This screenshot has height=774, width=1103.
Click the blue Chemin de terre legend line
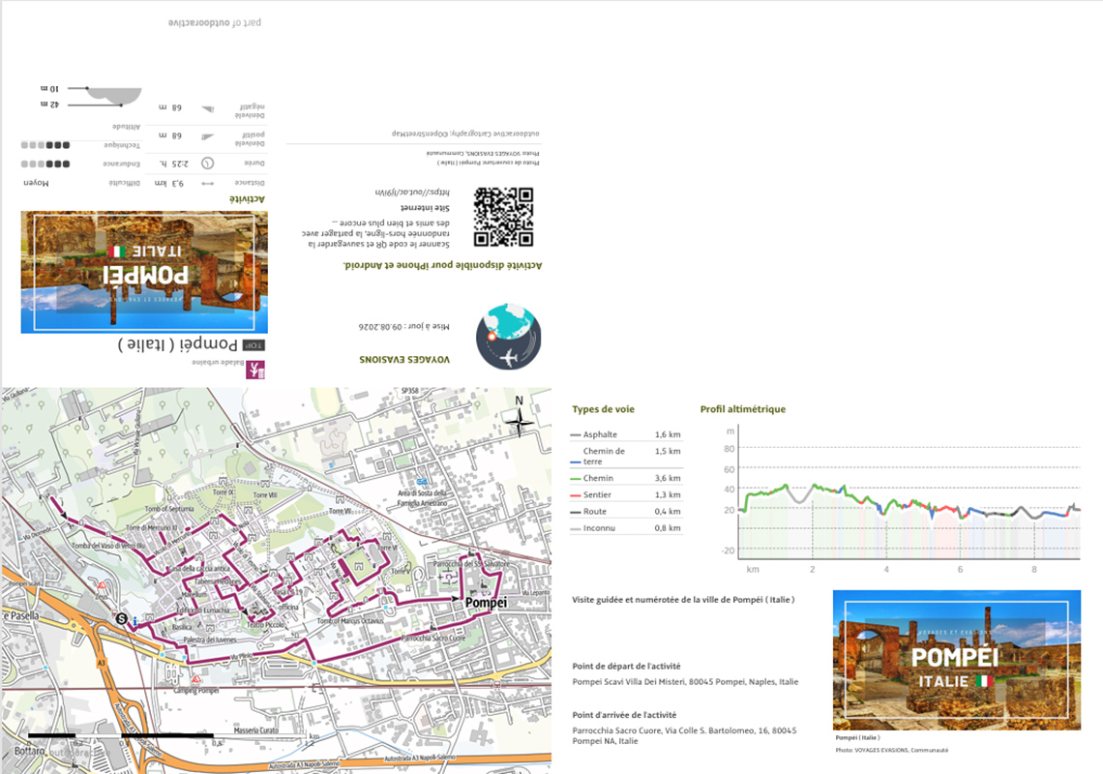click(x=576, y=462)
